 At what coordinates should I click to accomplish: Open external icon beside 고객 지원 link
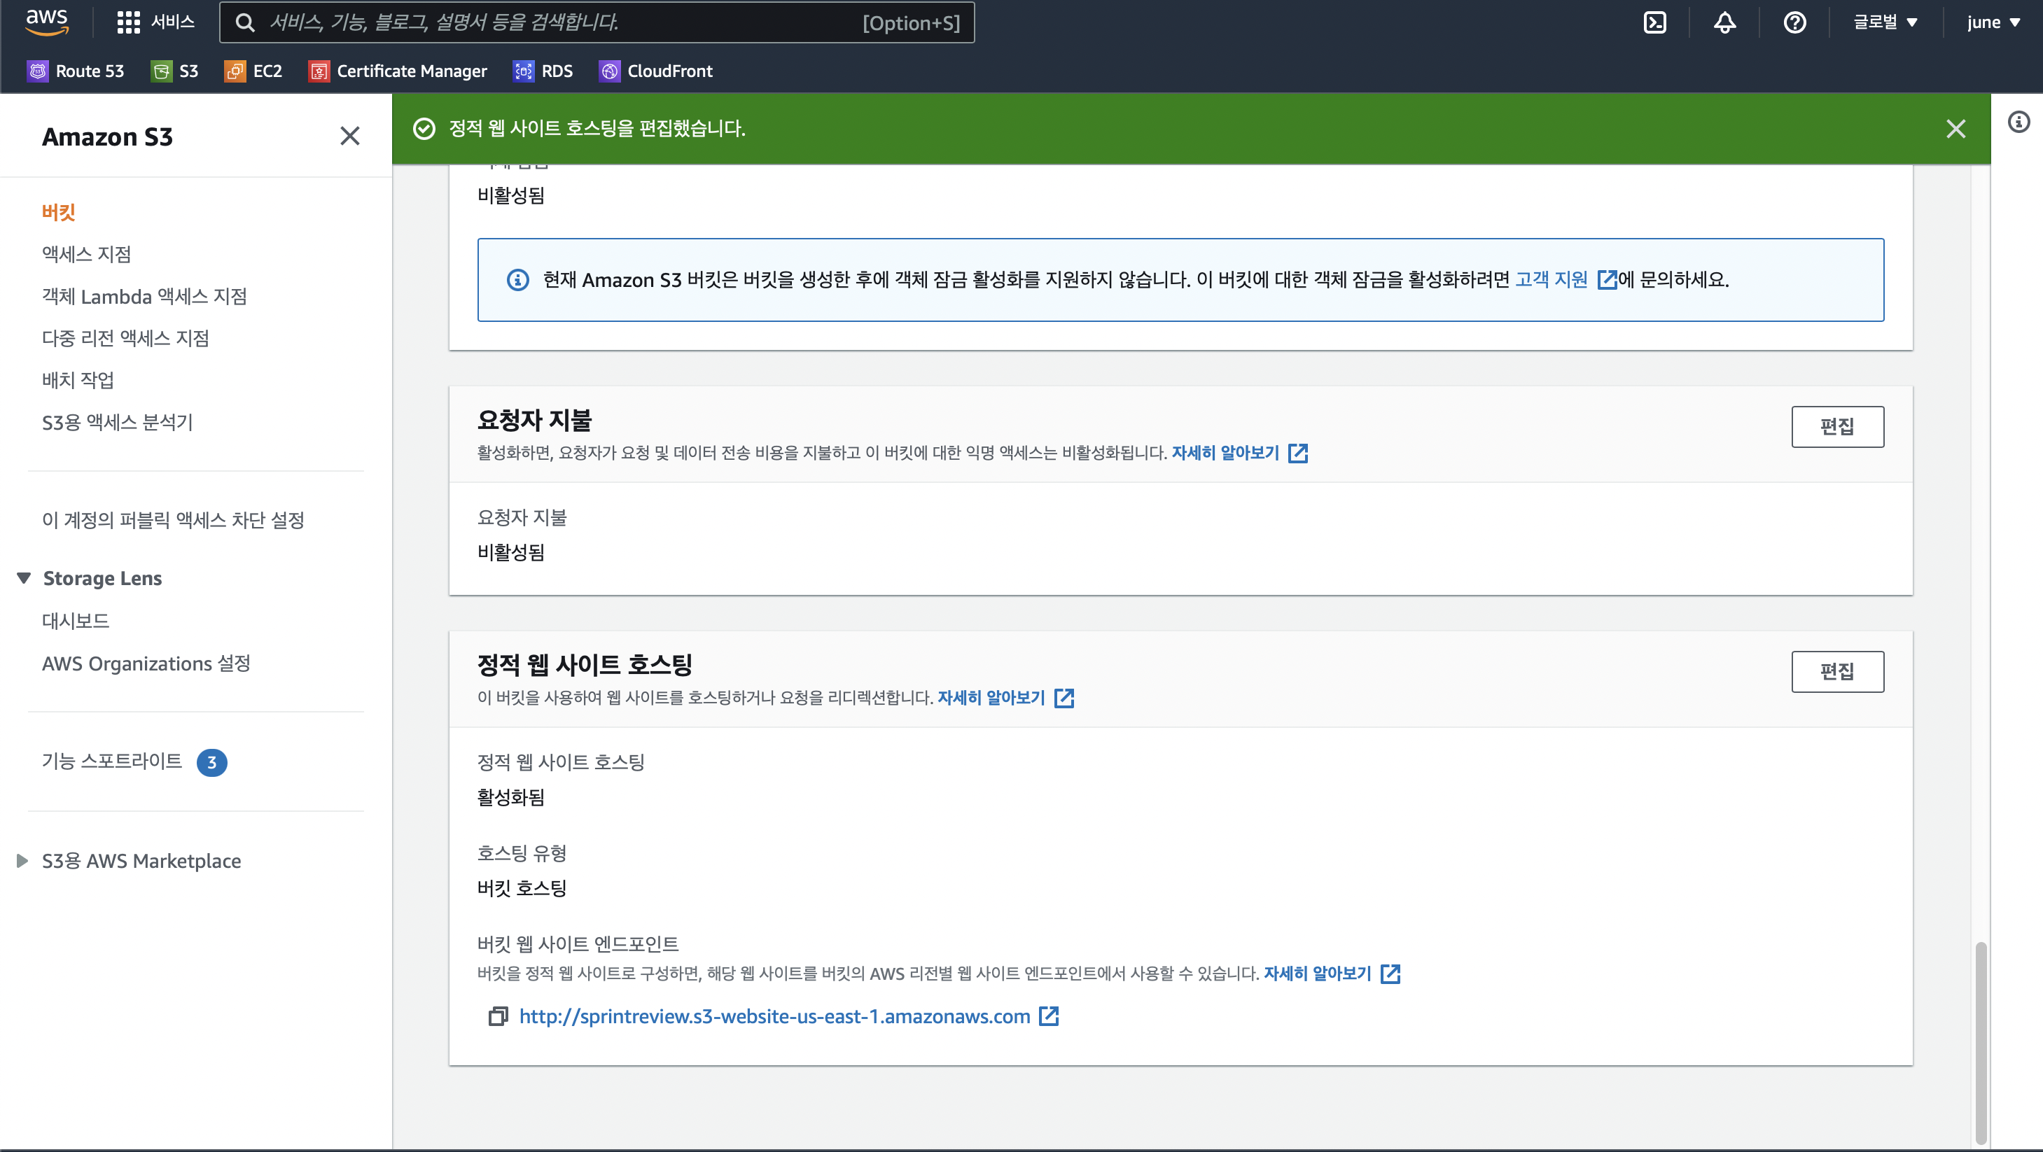tap(1606, 280)
